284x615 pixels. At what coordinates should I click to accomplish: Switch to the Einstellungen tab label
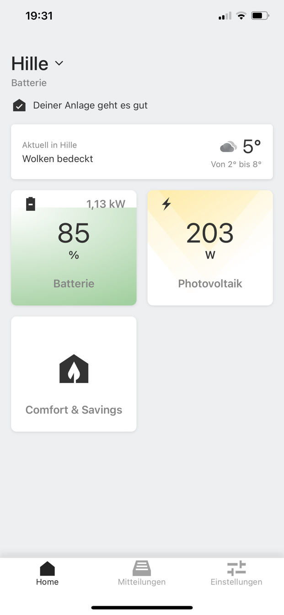[236, 582]
